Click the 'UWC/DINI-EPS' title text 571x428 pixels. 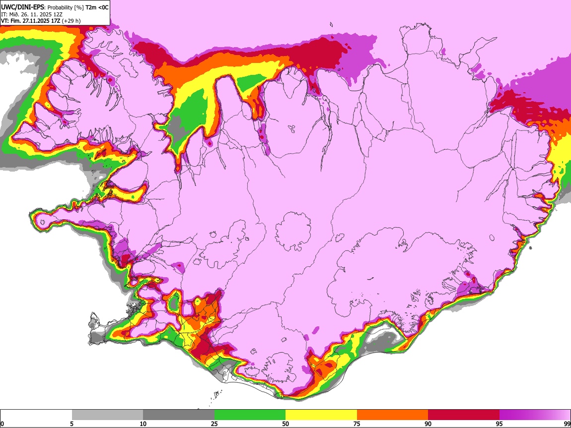pos(23,7)
